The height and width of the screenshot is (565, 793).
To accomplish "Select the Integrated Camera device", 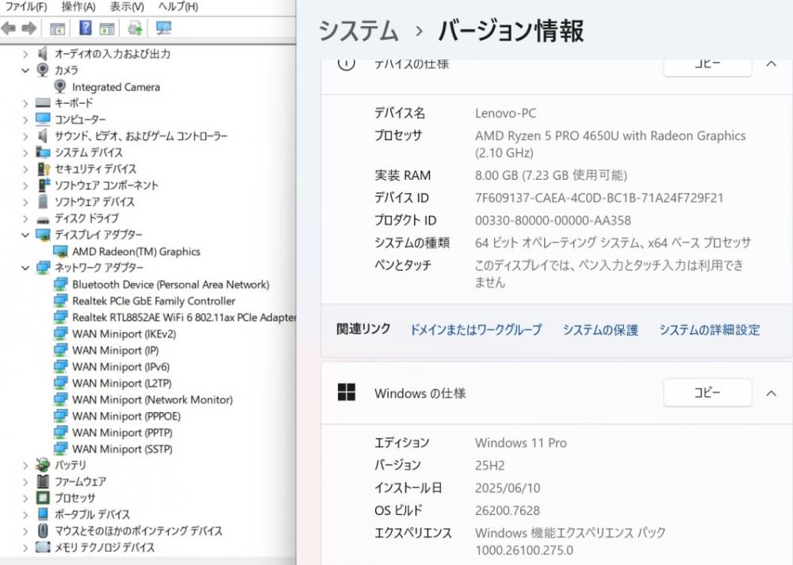I will [116, 87].
